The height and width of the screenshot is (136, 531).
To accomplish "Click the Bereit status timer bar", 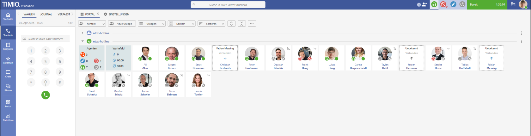I will pos(487,4).
